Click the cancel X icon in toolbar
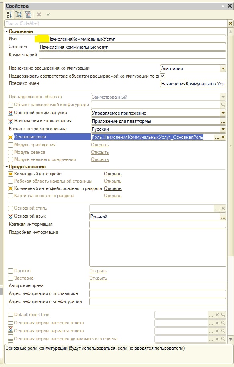 [39, 14]
